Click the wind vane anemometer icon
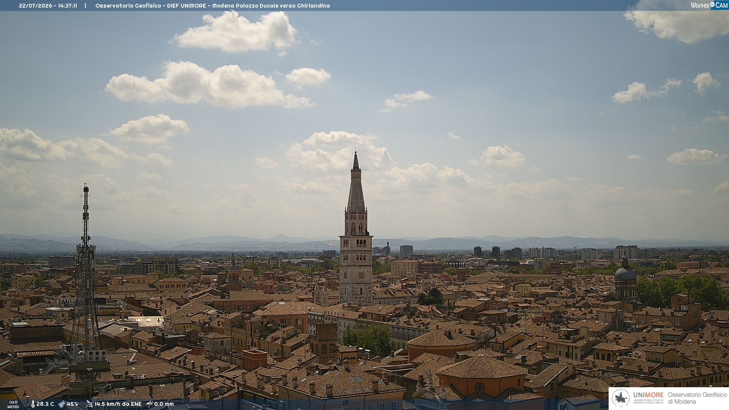 coord(90,404)
